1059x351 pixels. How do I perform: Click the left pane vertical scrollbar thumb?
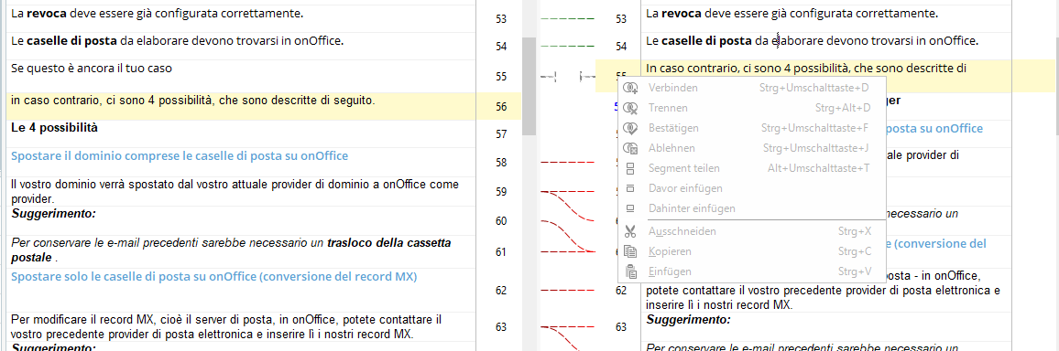(529, 86)
